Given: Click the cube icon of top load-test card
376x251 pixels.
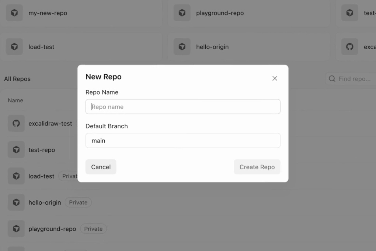Looking at the screenshot, I should [x=14, y=47].
